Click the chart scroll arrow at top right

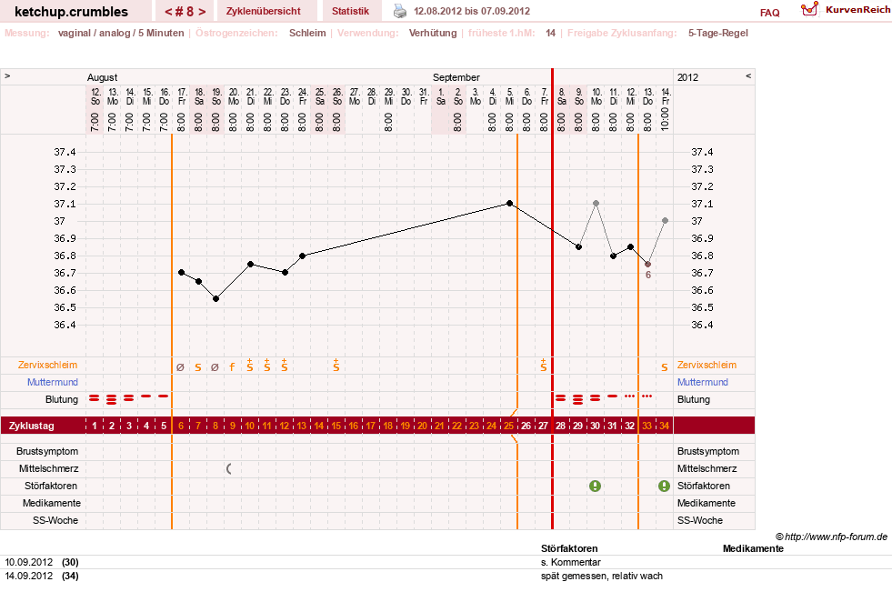point(748,75)
